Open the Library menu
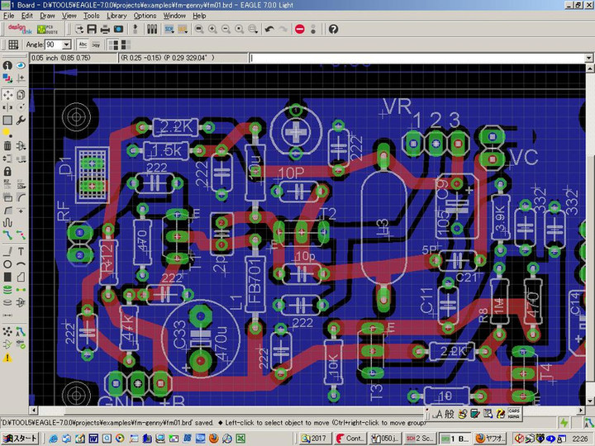The image size is (595, 446). [x=117, y=16]
